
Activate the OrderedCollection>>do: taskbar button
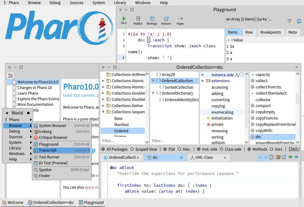[x=51, y=203]
